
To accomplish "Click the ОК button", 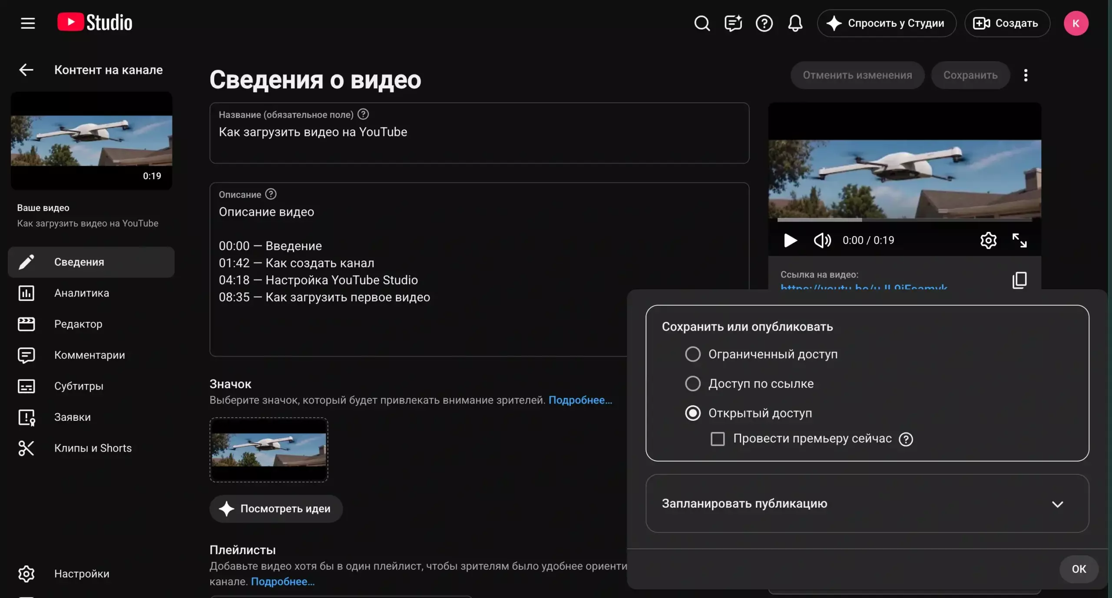I will click(1079, 569).
